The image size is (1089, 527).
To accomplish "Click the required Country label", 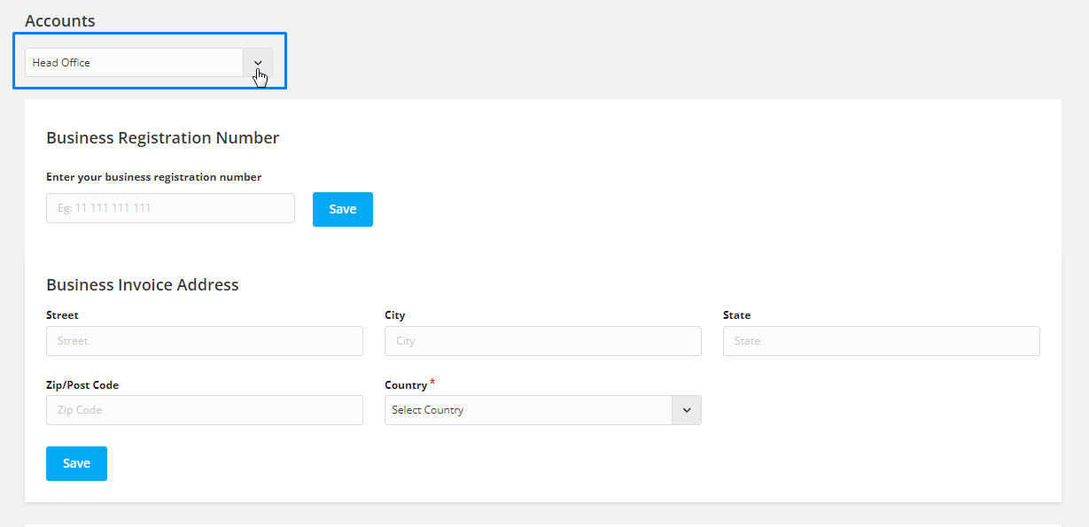I will tap(410, 385).
